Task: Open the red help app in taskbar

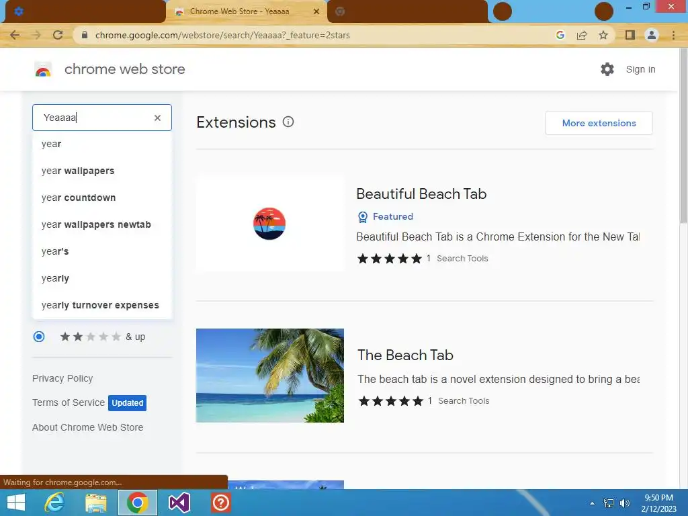Action: [x=220, y=503]
